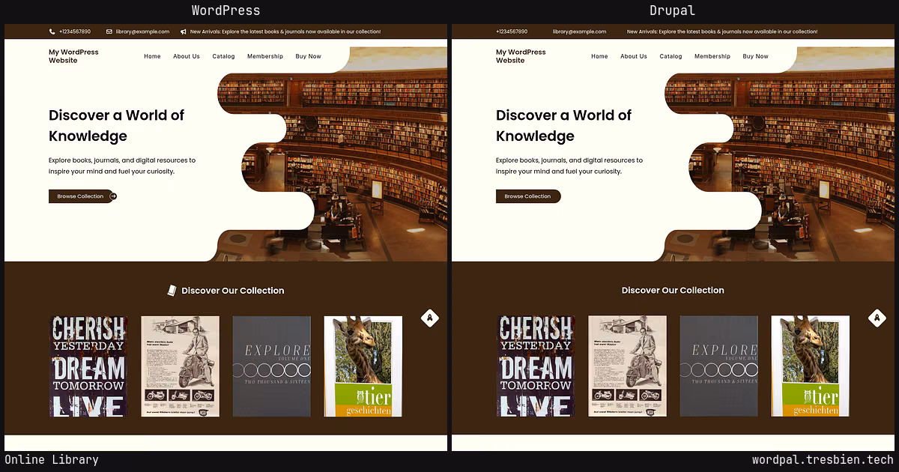Open About Us in the WordPress navigation
Screen dimensions: 899x472
tap(187, 56)
